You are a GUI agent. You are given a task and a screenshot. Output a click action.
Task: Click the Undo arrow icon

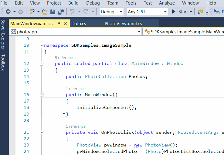coord(72,12)
